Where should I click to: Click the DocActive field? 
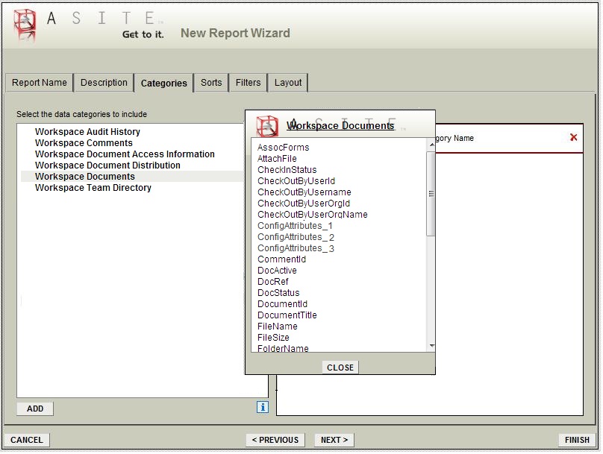coord(278,271)
